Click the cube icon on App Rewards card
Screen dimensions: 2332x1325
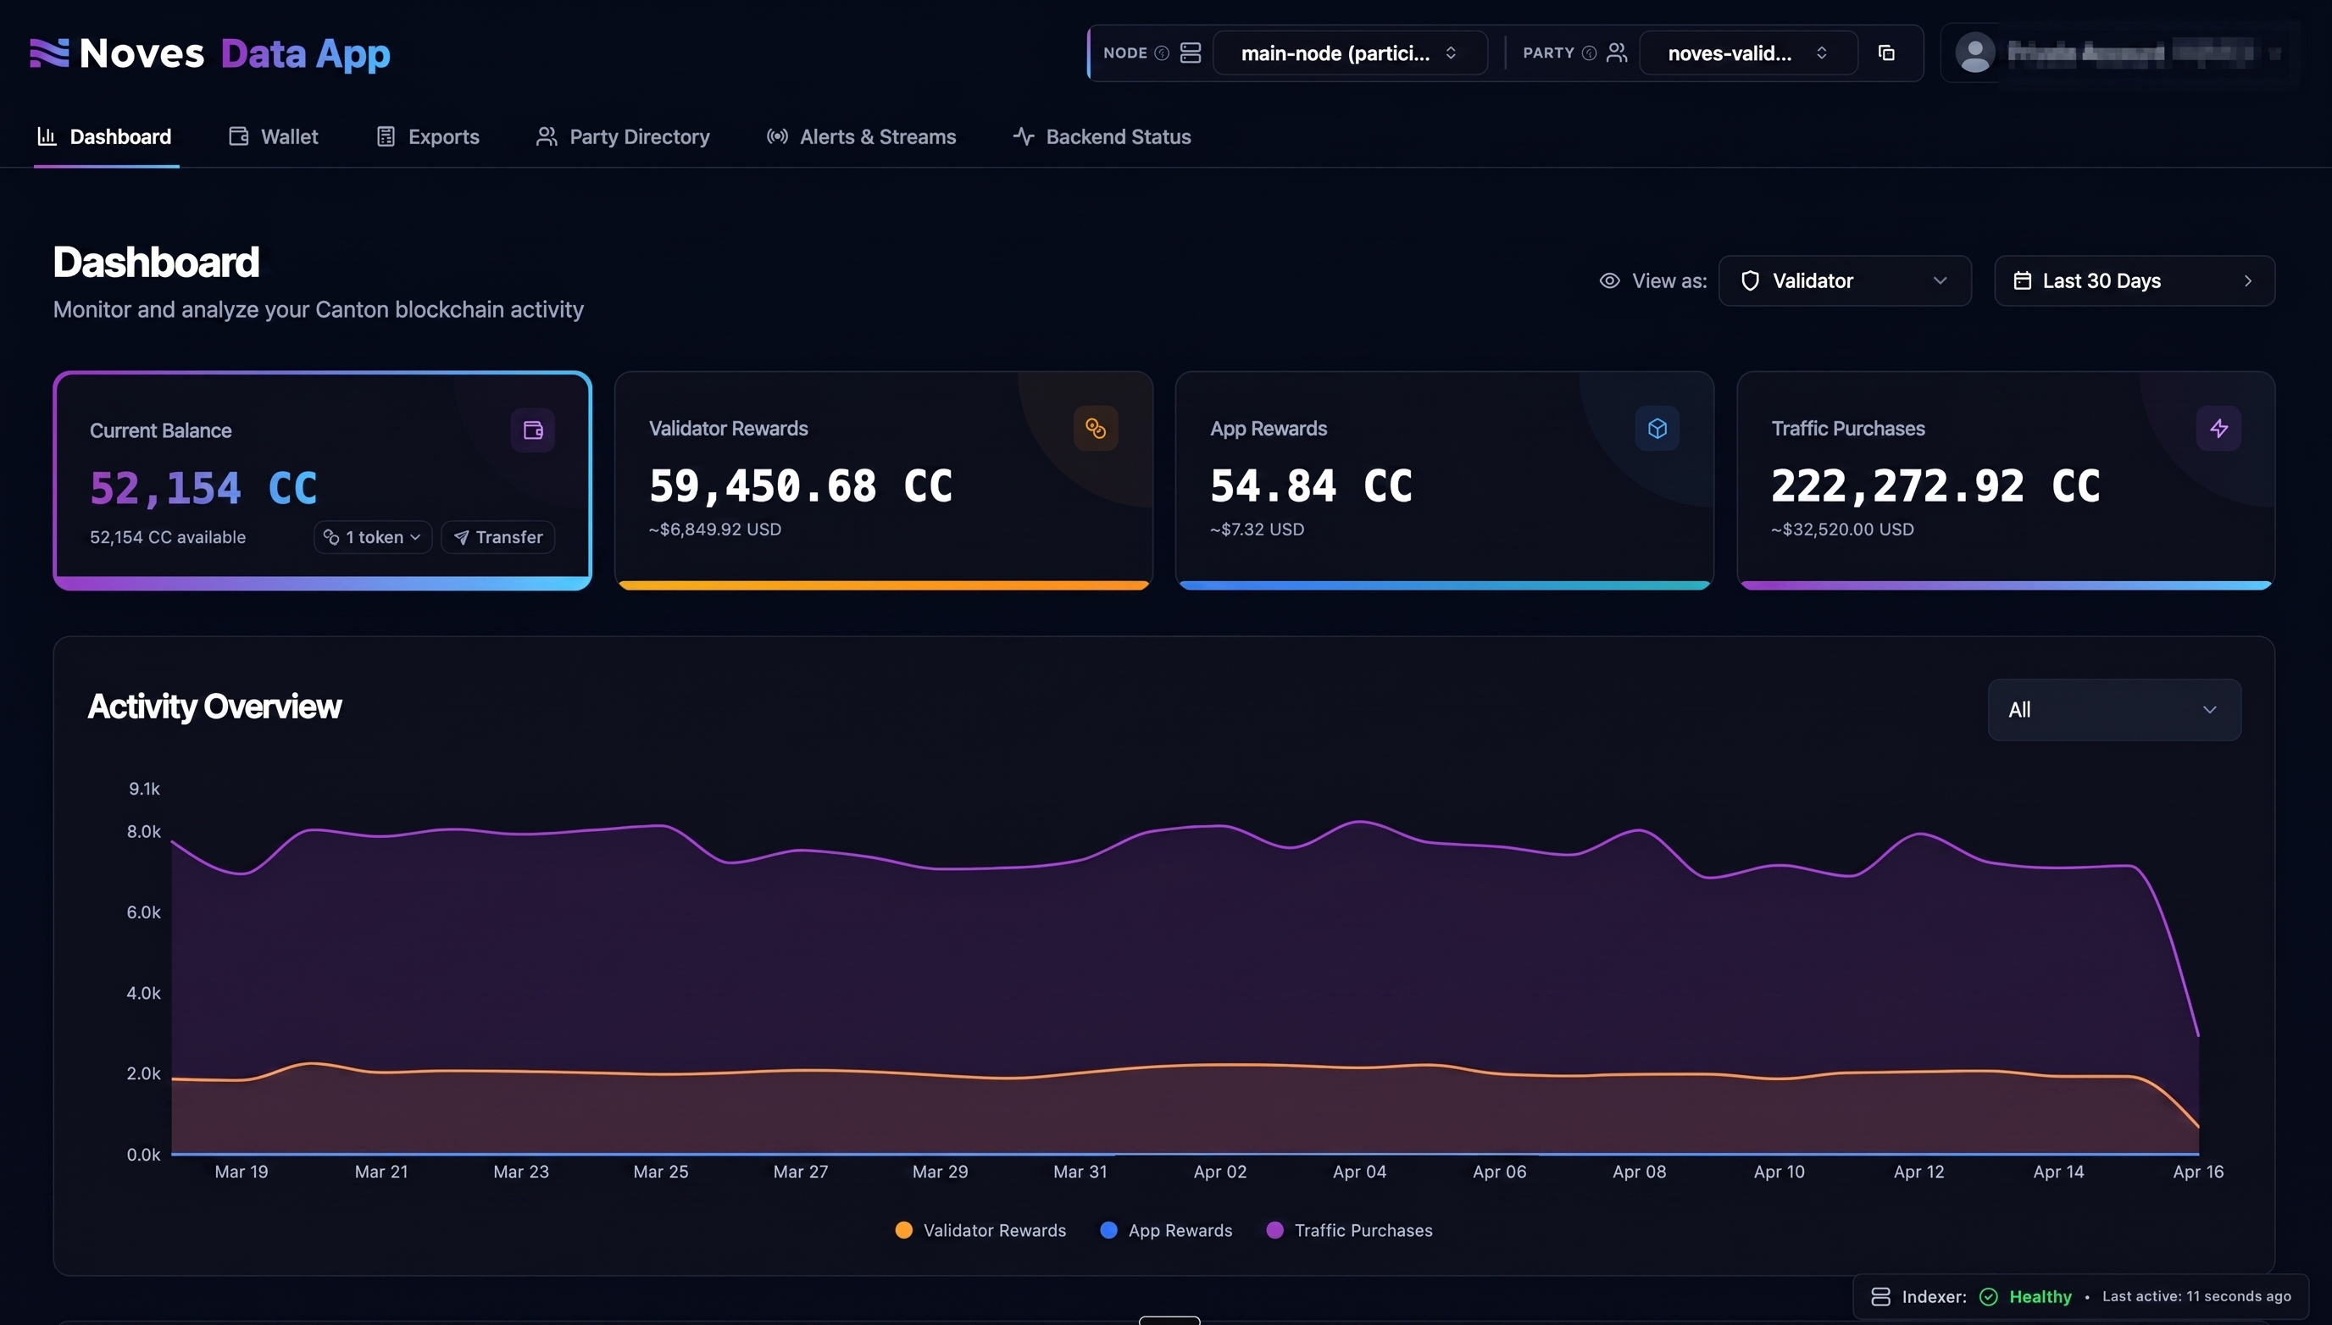point(1657,428)
